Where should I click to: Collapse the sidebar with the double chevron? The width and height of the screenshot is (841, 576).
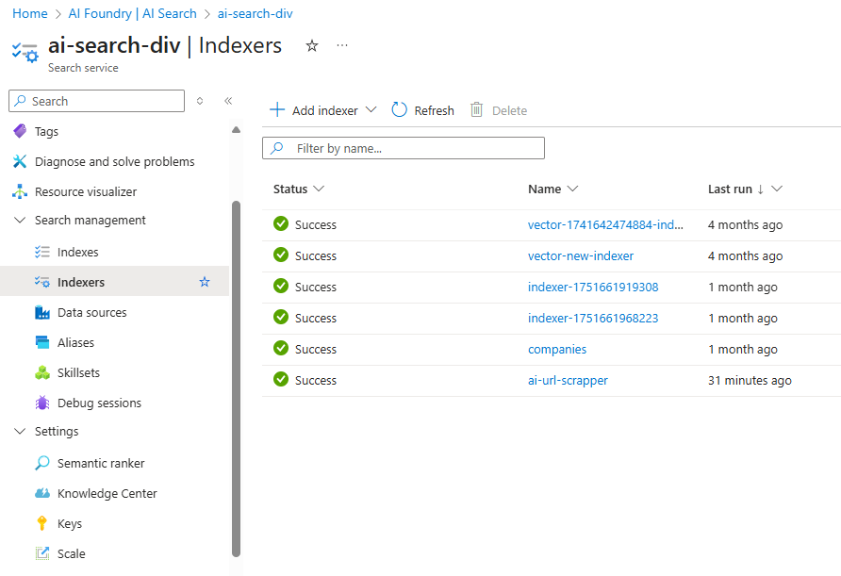(x=228, y=101)
